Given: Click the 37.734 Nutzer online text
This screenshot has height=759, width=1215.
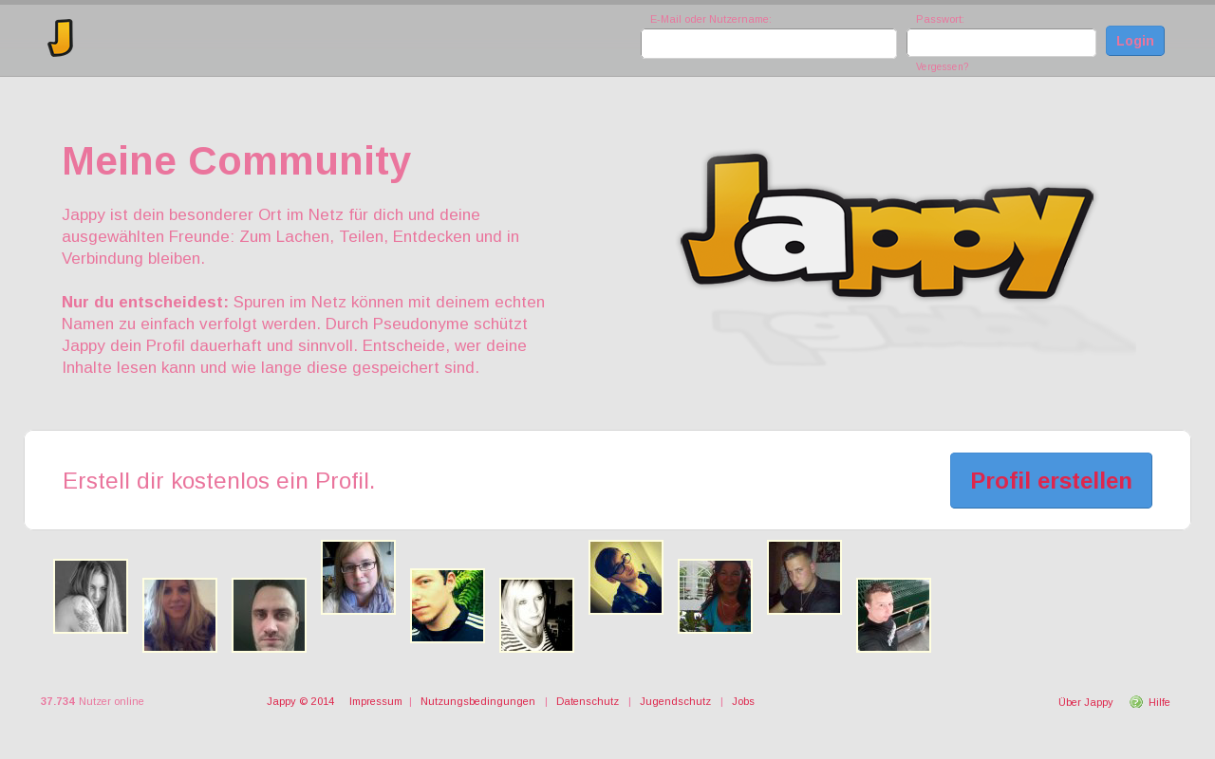Looking at the screenshot, I should (92, 701).
